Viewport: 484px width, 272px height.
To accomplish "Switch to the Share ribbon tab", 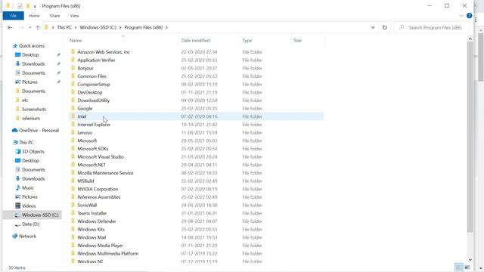I will tap(54, 16).
